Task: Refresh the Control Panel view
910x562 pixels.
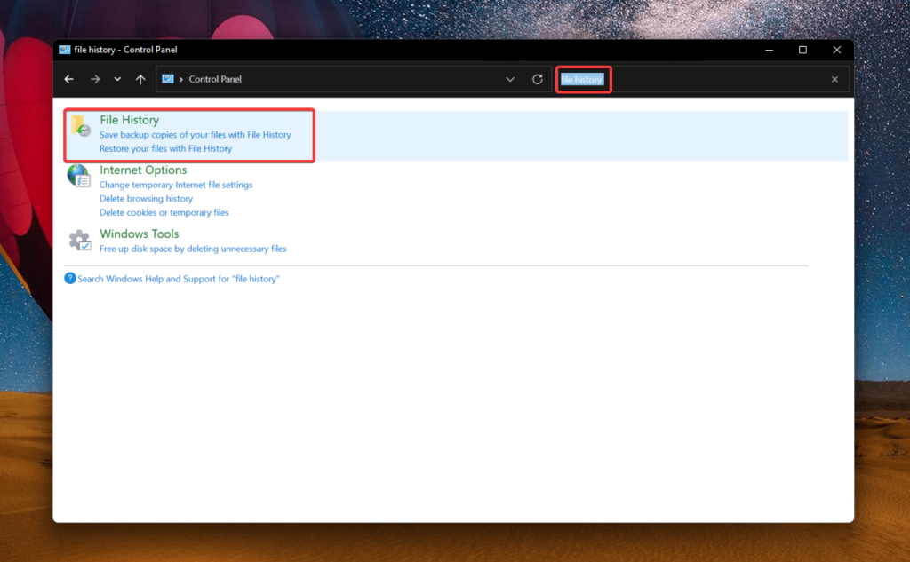Action: pos(537,79)
